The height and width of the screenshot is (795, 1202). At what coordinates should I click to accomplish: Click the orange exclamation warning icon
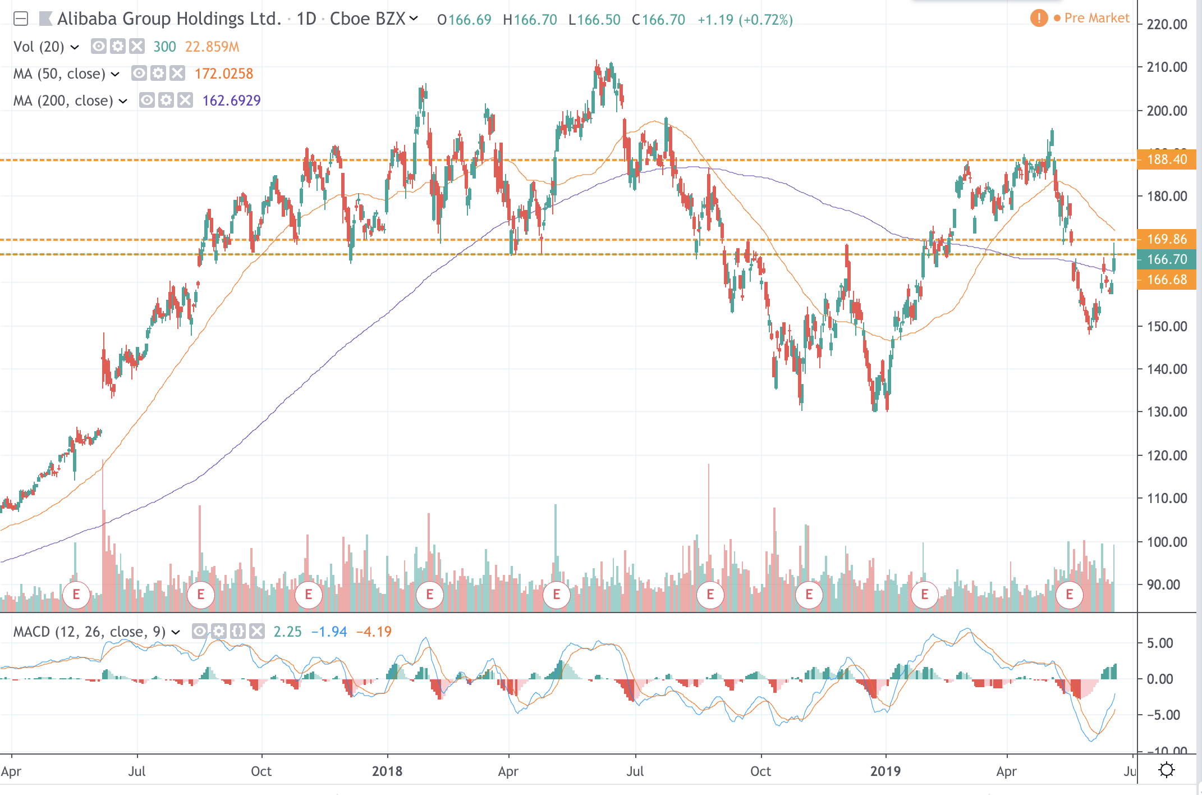1039,18
